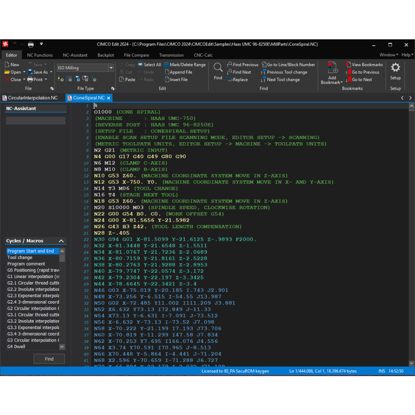Open File group dialog launcher

point(52,88)
